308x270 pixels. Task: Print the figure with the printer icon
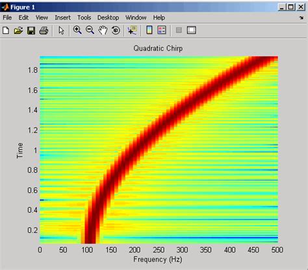(44, 31)
